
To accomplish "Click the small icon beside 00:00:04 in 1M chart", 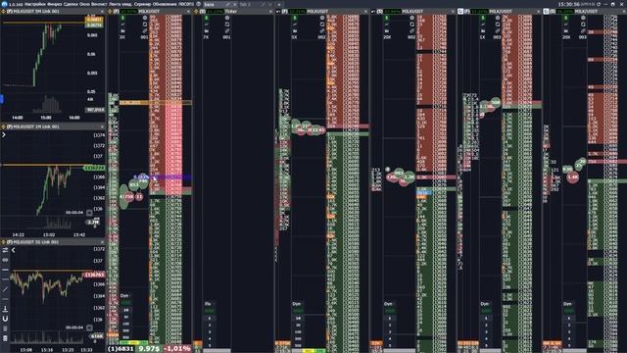I will click(89, 213).
